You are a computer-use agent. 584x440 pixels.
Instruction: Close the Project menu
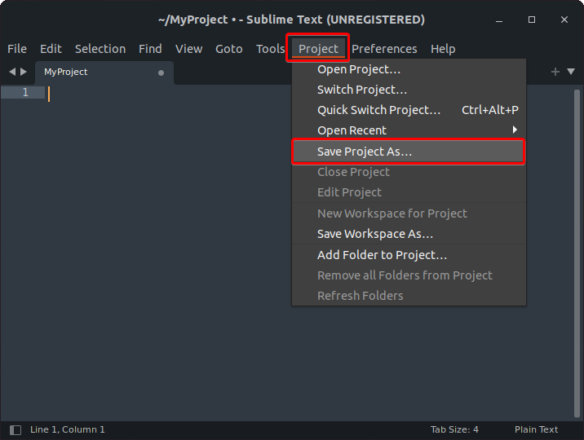[318, 49]
